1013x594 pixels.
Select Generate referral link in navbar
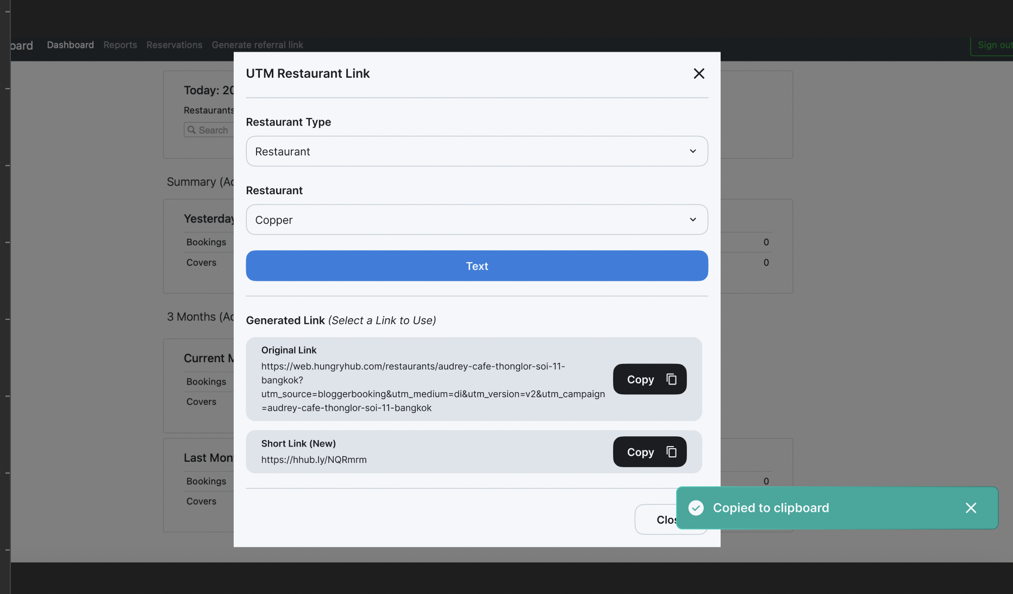click(x=257, y=45)
